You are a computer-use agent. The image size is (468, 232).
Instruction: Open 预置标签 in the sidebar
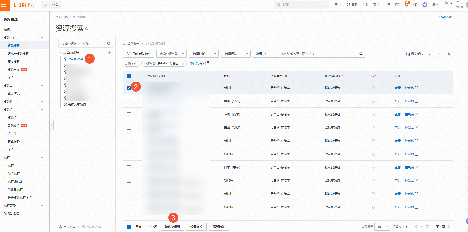(x=14, y=174)
